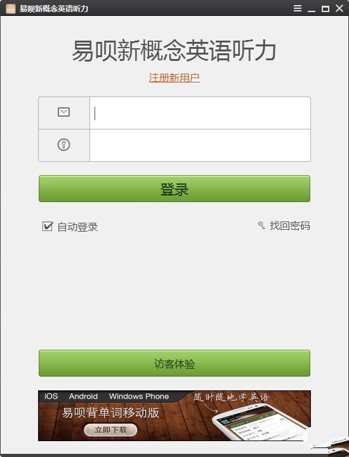Click the key icon beside 找回密码
Screen dimensions: 349x457
click(261, 225)
